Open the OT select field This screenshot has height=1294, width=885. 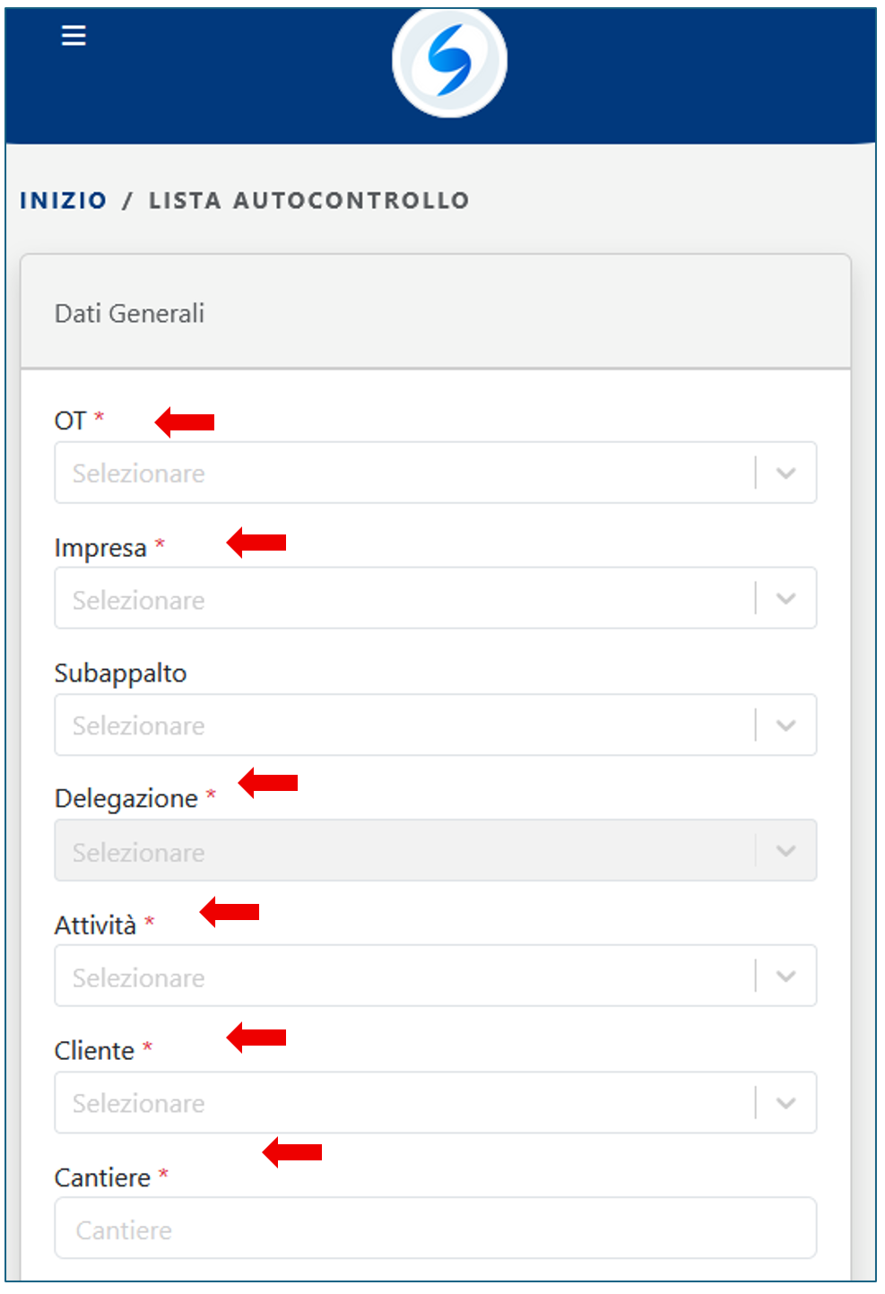coord(403,473)
